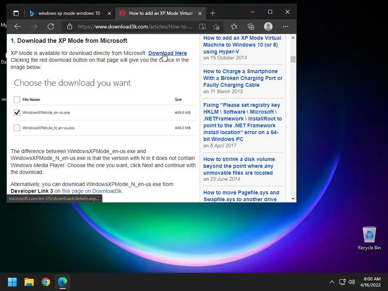This screenshot has height=291, width=388.
Task: Open 'How to shrink a disk volume' article
Action: coord(239,166)
